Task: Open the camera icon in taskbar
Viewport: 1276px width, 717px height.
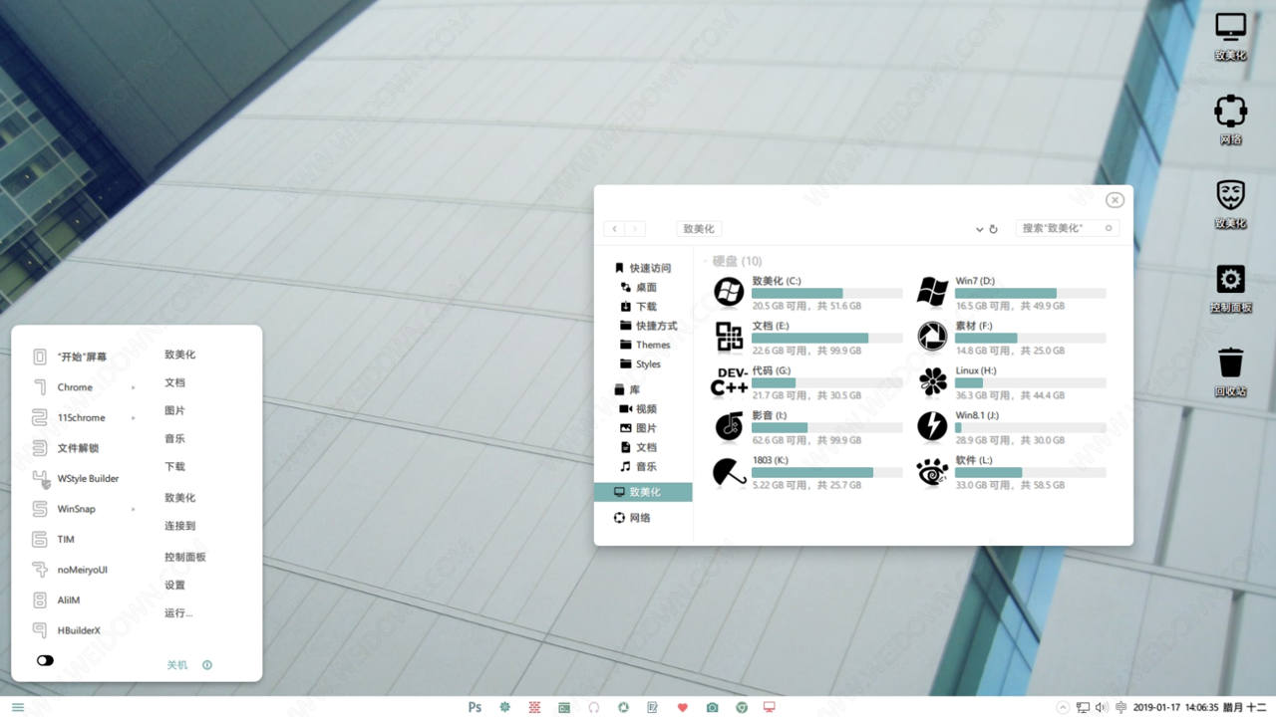Action: click(x=712, y=707)
